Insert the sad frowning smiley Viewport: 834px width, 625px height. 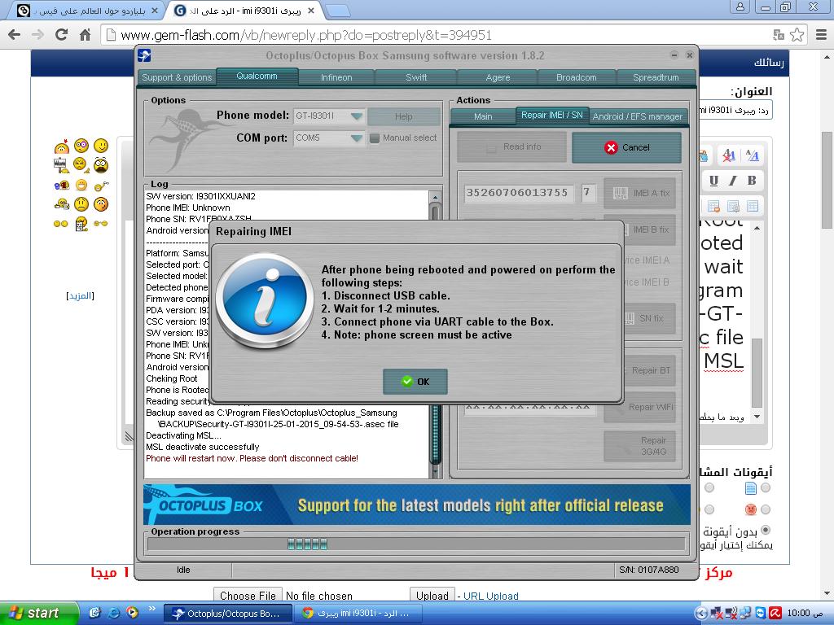tap(81, 204)
